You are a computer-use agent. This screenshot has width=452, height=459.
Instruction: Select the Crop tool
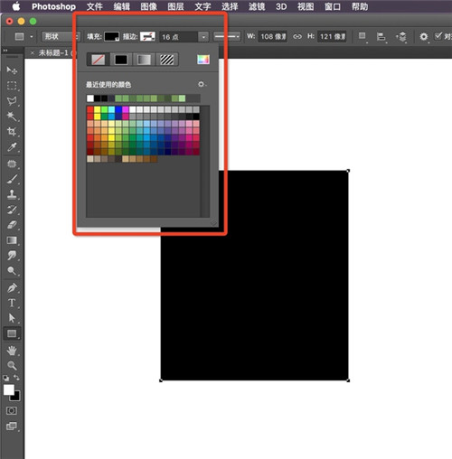pyautogui.click(x=12, y=132)
